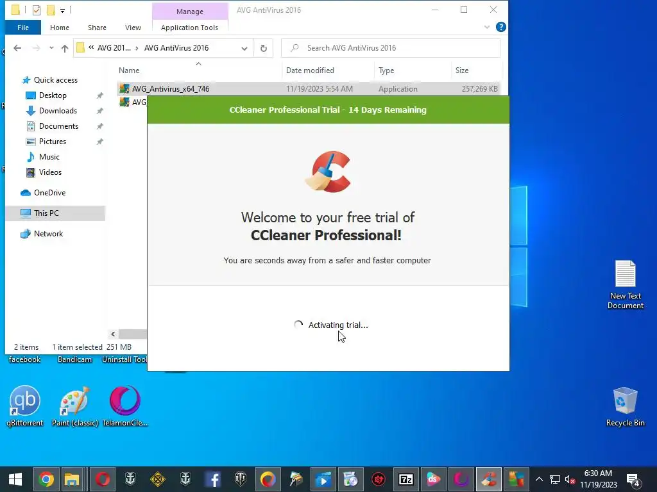Viewport: 657px width, 492px height.
Task: Open 7-Zip from the taskbar
Action: pos(406,479)
